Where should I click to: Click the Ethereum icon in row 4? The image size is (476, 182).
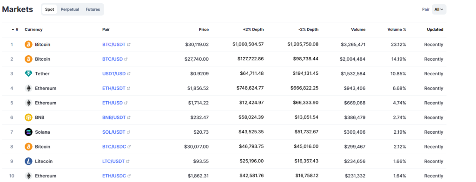click(x=28, y=88)
